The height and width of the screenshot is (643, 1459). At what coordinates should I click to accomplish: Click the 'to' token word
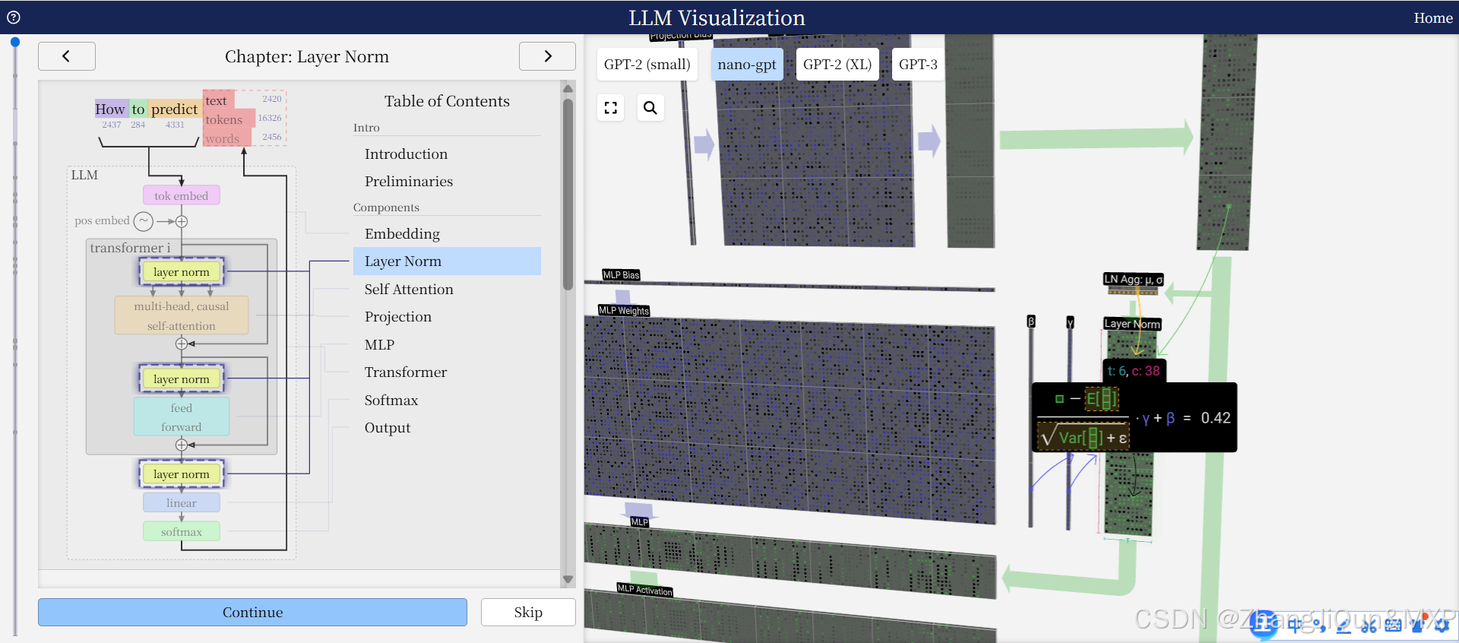pyautogui.click(x=138, y=109)
